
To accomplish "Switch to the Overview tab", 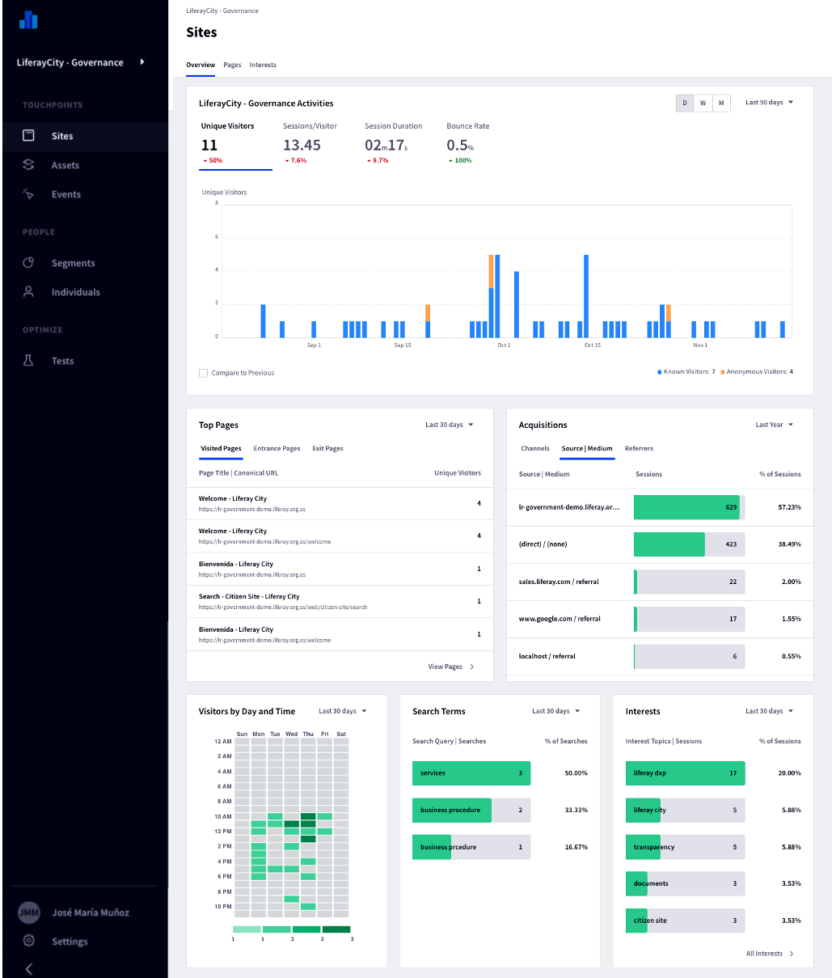I will pos(201,65).
